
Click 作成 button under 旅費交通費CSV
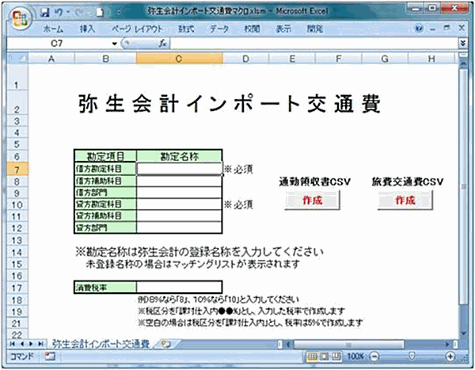(405, 200)
